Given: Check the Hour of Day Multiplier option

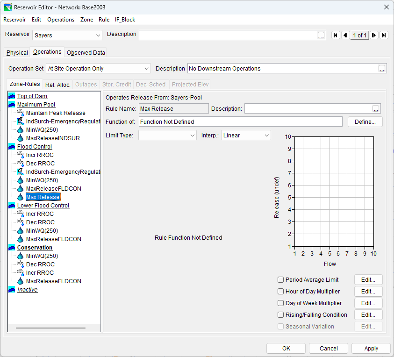Looking at the screenshot, I should (x=281, y=292).
